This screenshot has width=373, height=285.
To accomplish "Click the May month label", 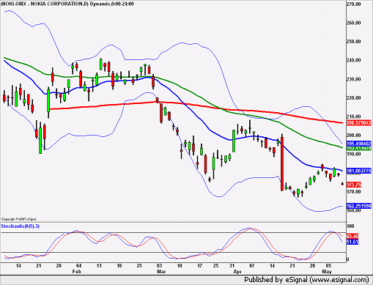I will [327, 272].
